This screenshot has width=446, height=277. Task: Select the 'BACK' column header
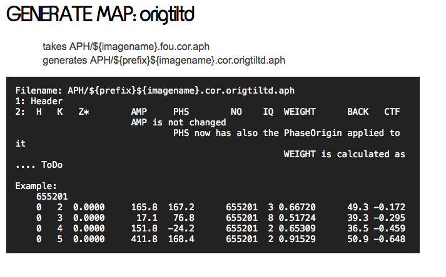tap(358, 112)
